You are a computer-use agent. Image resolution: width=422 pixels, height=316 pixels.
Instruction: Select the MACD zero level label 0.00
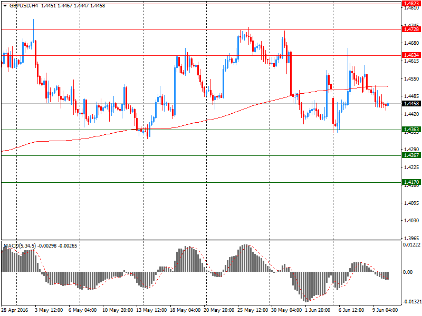pos(408,272)
